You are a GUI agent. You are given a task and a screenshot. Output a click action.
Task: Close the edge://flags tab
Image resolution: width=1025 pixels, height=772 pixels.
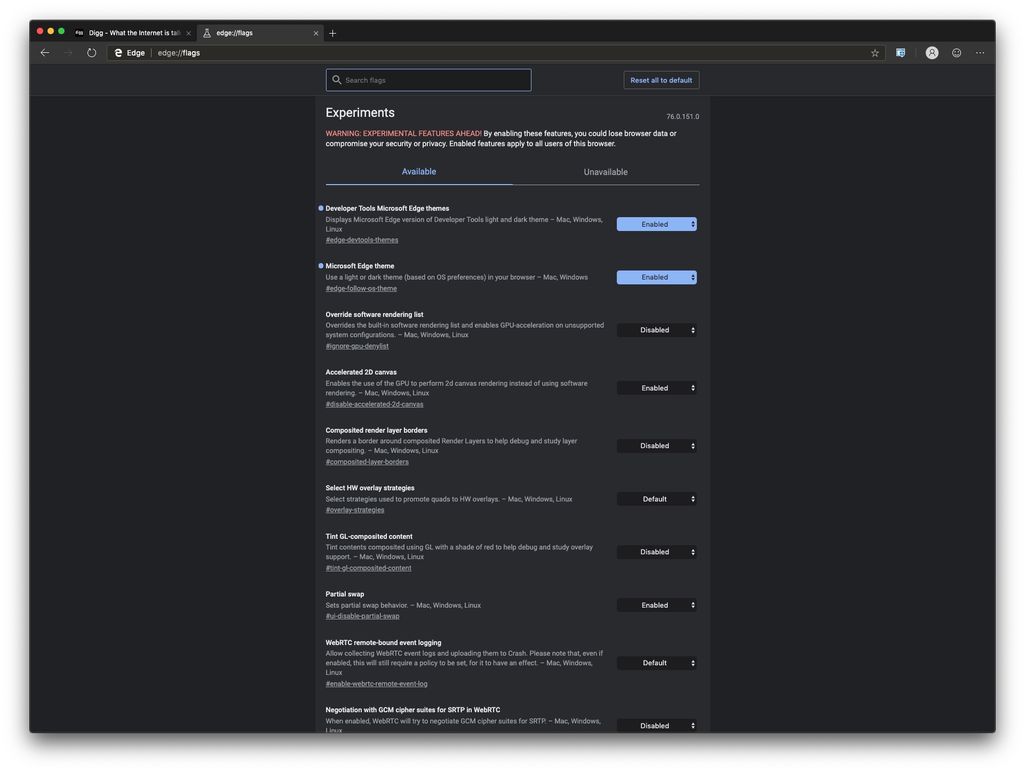click(x=316, y=33)
